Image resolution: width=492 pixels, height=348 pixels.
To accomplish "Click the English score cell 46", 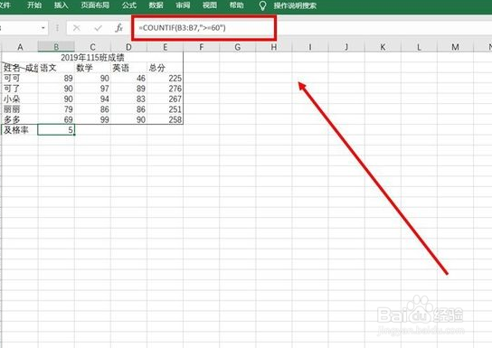I will 128,78.
